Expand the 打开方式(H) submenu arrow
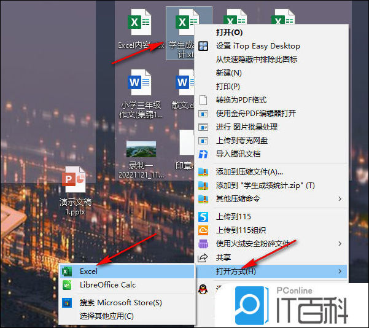 coord(340,271)
